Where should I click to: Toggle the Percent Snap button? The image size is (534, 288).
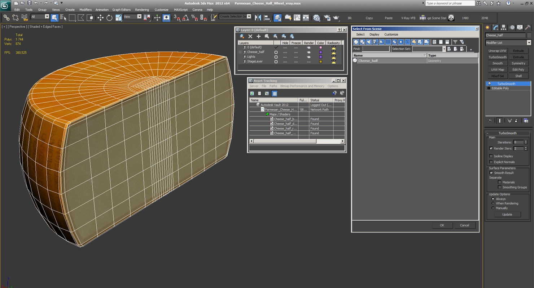point(194,17)
